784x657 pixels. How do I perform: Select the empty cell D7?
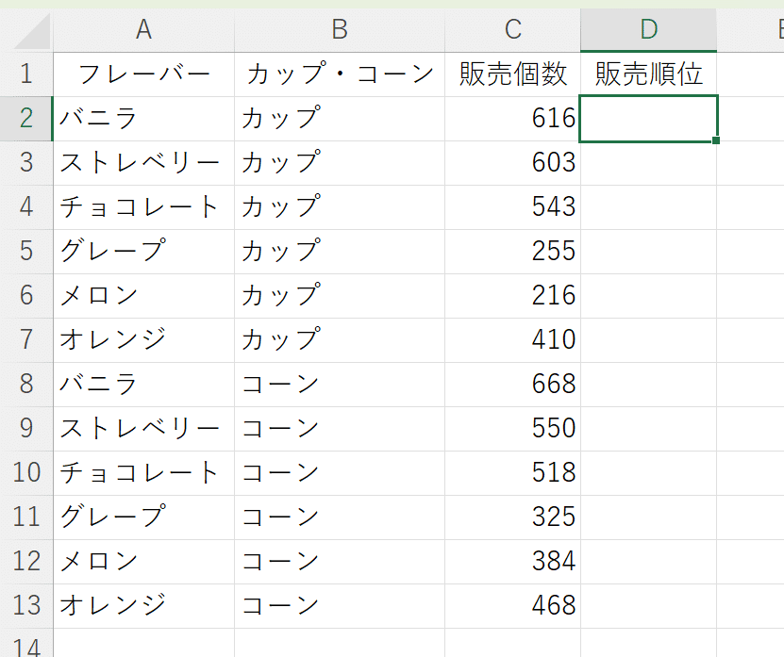[x=648, y=340]
